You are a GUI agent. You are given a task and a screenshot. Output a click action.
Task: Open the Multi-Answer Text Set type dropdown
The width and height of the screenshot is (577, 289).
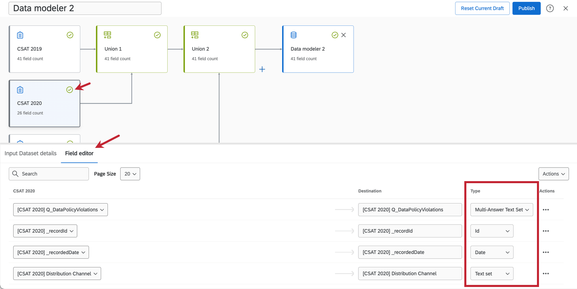[502, 210]
